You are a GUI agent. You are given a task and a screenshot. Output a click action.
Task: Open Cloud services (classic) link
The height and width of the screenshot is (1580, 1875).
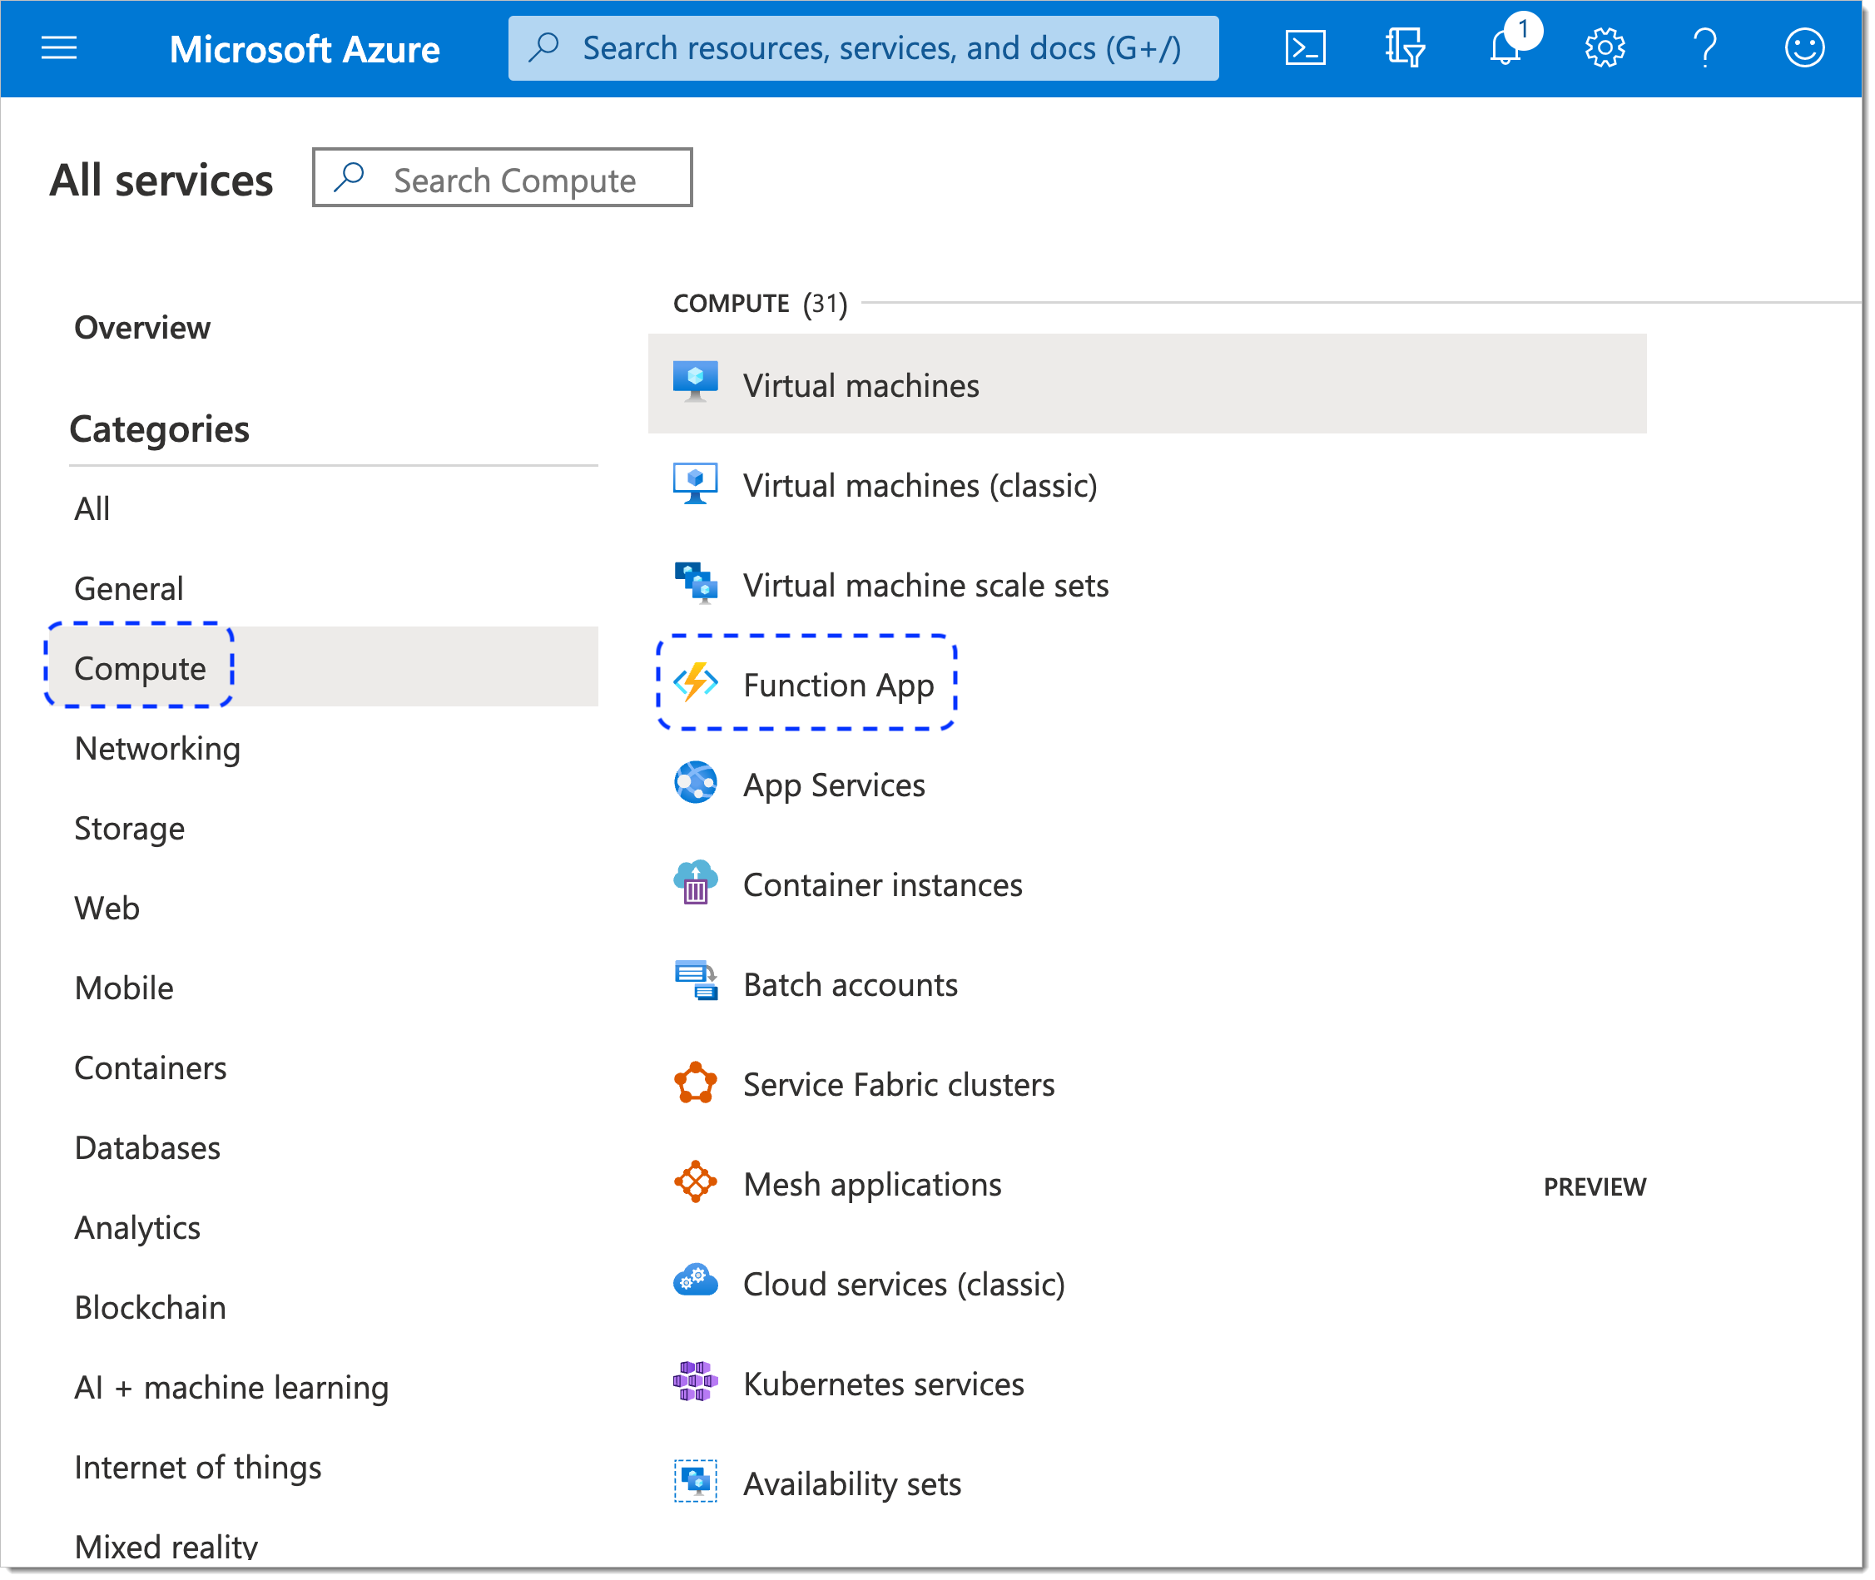(905, 1285)
